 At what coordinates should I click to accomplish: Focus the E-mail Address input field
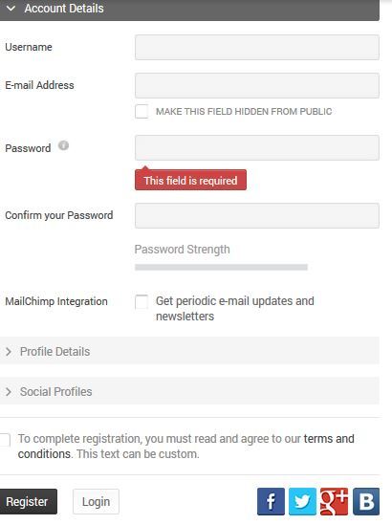tap(257, 85)
